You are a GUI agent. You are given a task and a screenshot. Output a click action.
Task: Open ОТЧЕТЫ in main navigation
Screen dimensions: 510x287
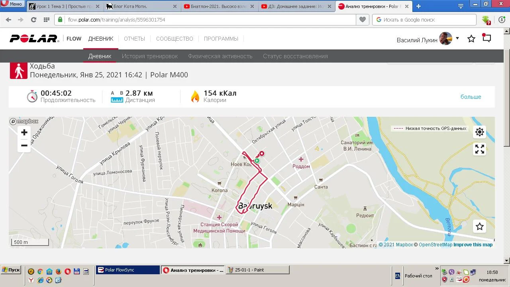(x=134, y=39)
